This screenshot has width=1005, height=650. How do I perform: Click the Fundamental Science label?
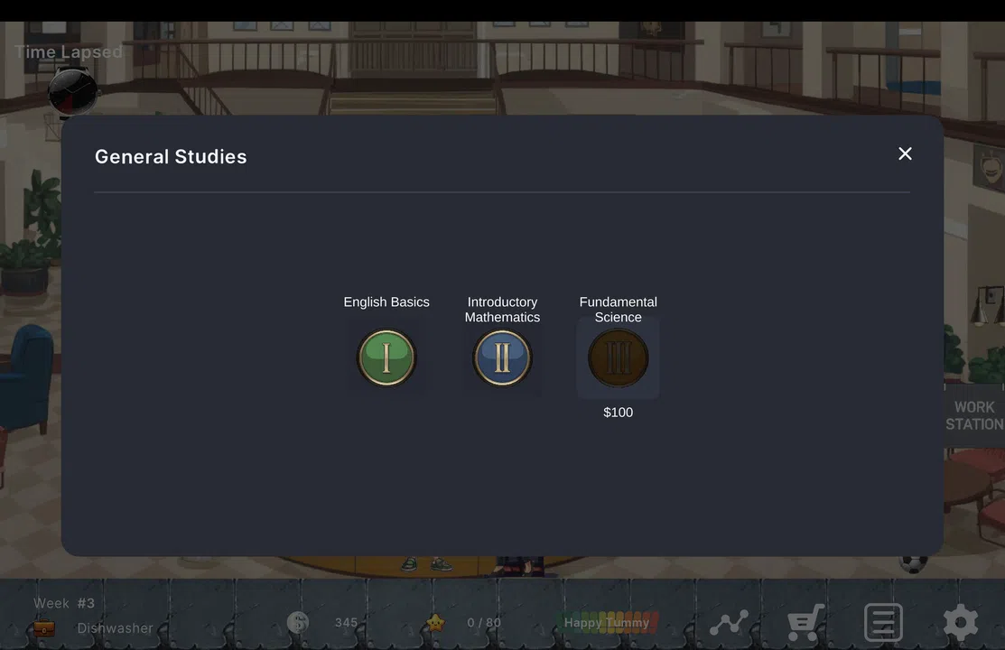(x=618, y=310)
